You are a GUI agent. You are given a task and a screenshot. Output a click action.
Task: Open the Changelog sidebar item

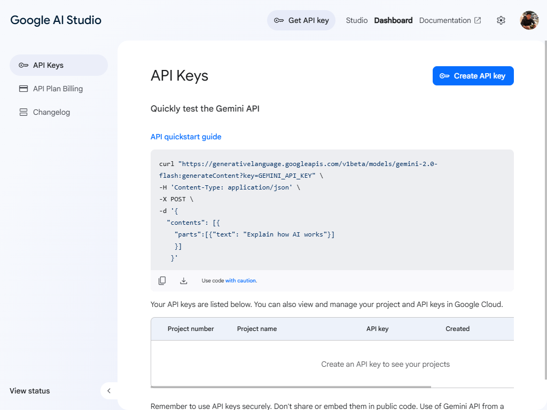pyautogui.click(x=59, y=112)
